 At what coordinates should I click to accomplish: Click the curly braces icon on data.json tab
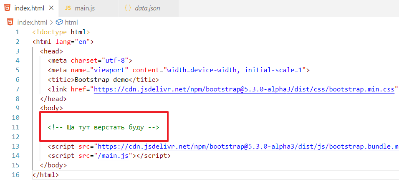(128, 8)
